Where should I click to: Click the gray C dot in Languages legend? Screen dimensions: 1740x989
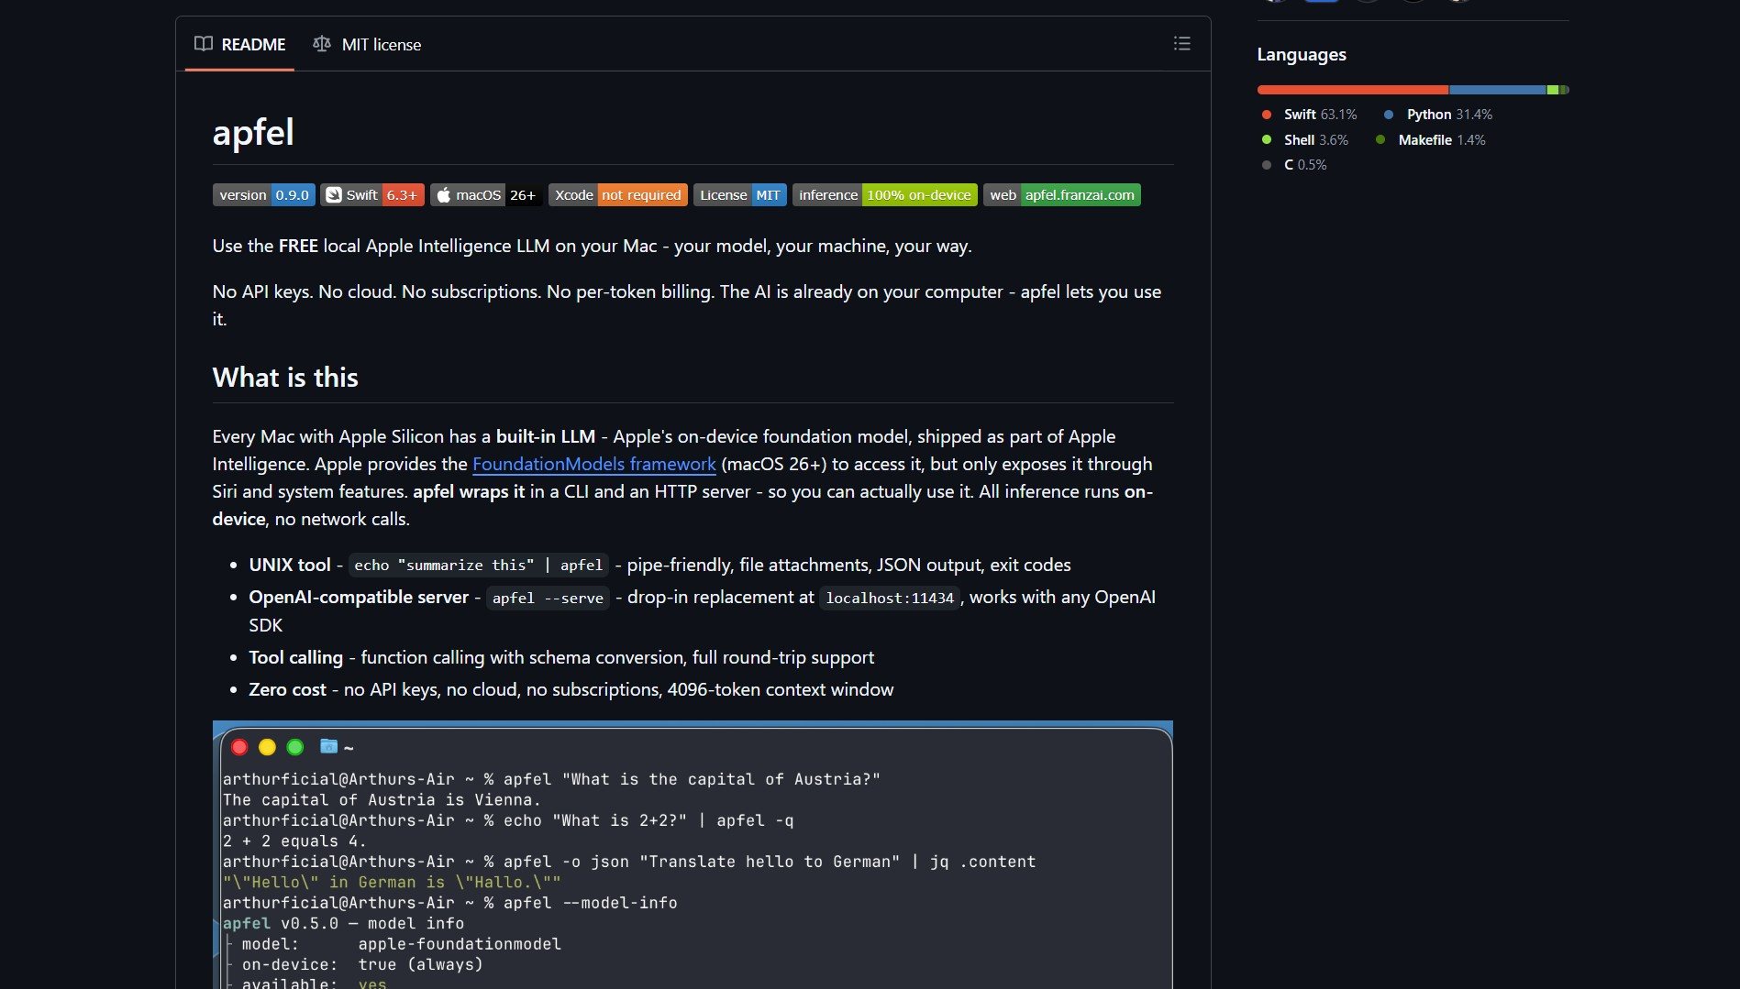[x=1267, y=165]
